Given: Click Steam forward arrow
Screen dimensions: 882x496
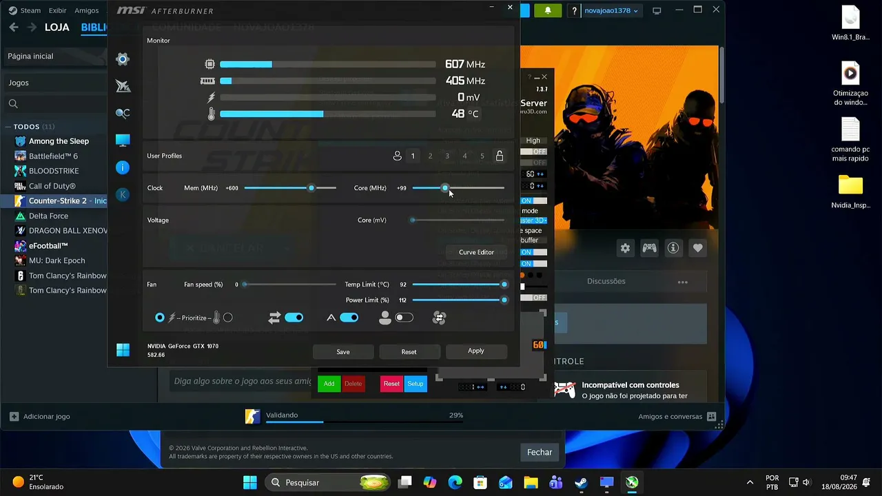Looking at the screenshot, I should click(x=32, y=28).
